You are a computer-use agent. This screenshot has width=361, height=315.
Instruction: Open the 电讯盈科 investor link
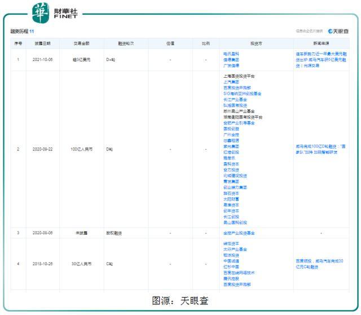pos(231,54)
